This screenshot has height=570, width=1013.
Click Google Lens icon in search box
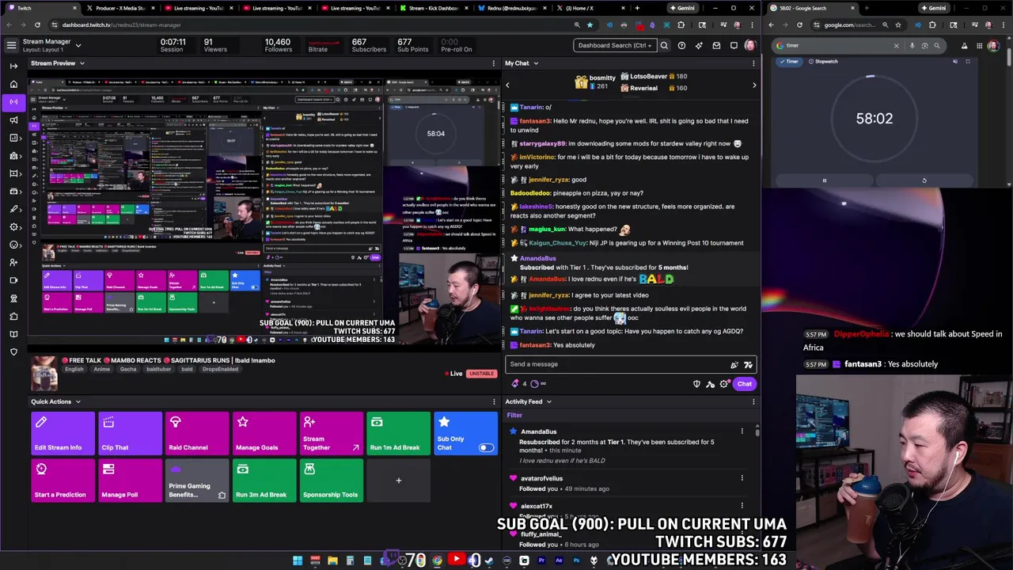pos(924,45)
